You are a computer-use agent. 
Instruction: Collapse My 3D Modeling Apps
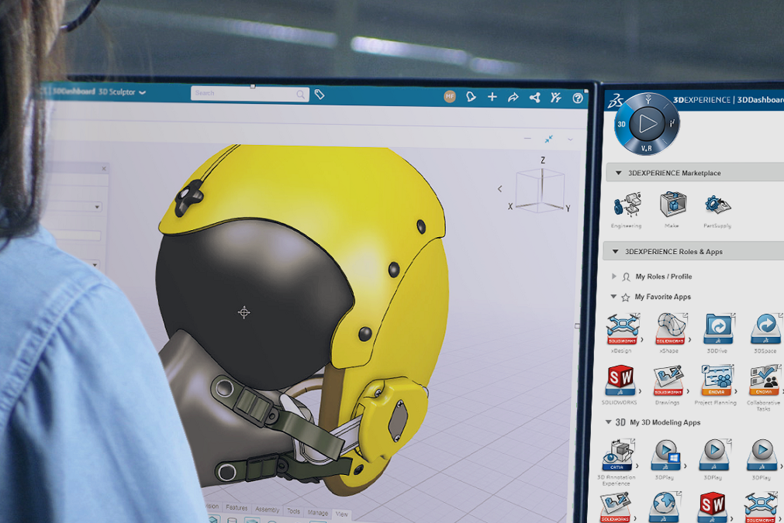tap(609, 422)
